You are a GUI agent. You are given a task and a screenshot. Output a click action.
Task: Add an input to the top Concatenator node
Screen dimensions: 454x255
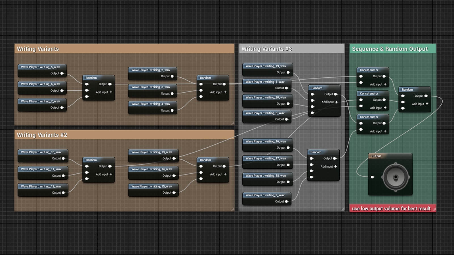point(385,84)
